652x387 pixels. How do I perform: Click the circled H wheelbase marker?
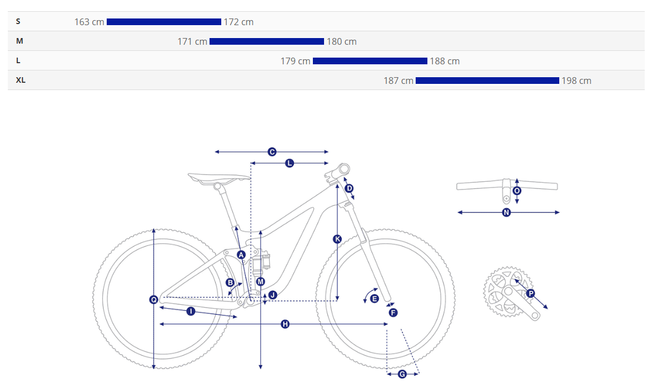tap(285, 324)
